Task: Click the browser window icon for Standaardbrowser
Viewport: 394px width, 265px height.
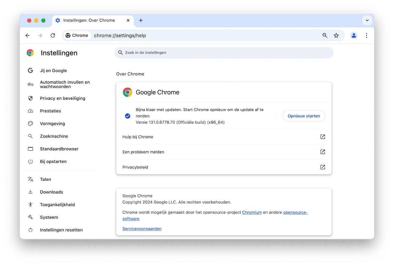Action: point(30,149)
